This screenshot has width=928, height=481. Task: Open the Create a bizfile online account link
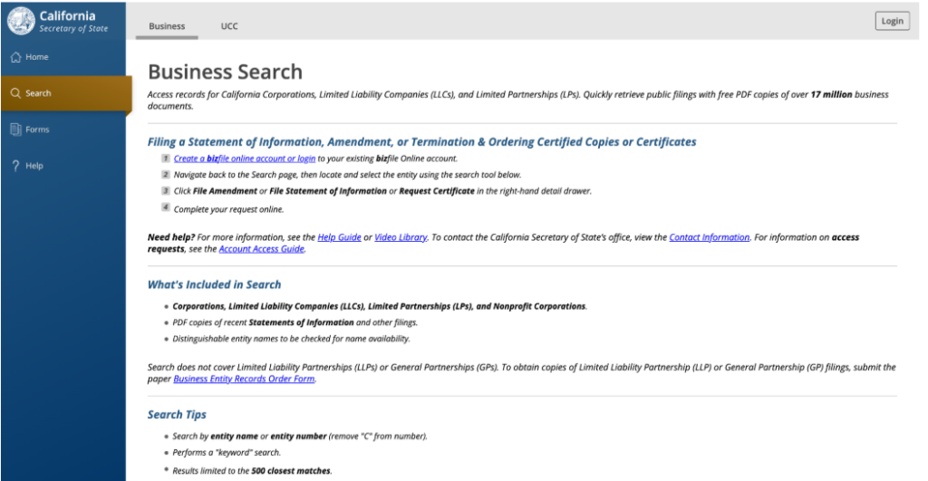[x=245, y=159]
